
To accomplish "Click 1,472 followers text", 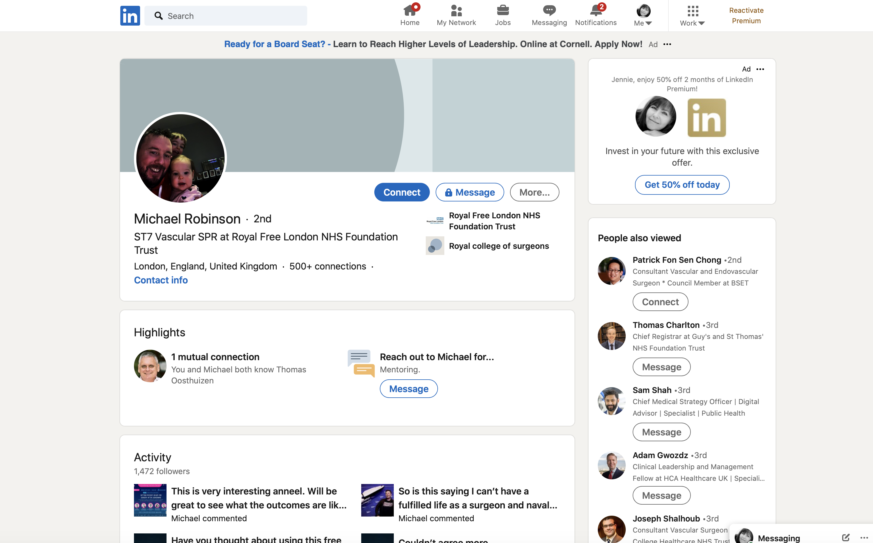I will (x=162, y=471).
